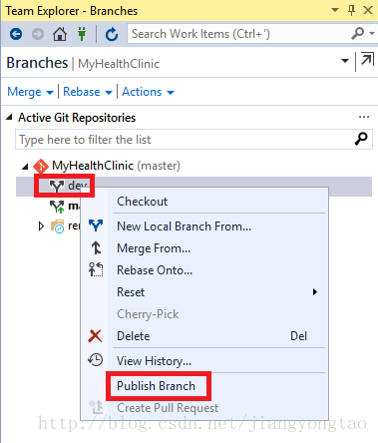Click the Create Pull Request icon
378x443 pixels.
click(96, 407)
